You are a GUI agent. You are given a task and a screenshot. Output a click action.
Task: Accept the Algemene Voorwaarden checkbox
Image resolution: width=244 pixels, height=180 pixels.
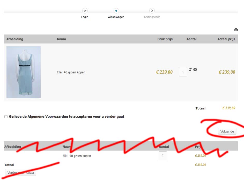pos(6,117)
